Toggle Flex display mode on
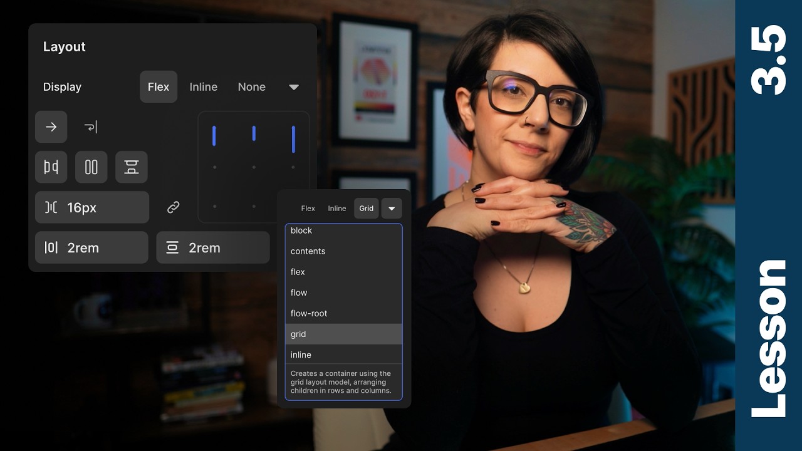This screenshot has height=451, width=802. [158, 86]
